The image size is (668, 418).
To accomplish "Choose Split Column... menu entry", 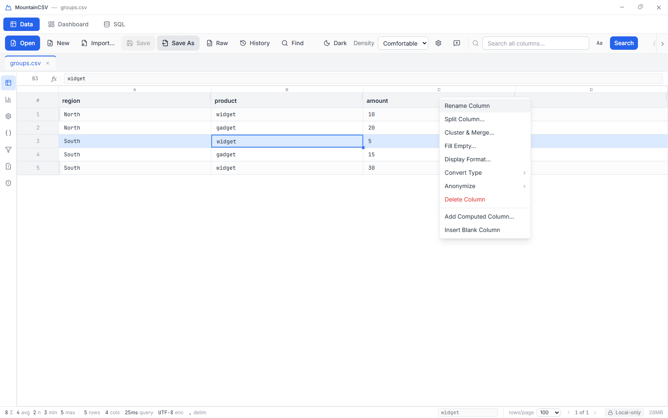I will (x=485, y=119).
